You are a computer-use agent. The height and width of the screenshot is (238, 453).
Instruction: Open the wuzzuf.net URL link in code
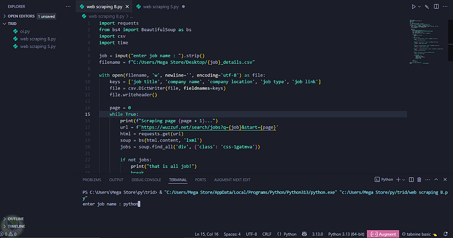coord(209,127)
